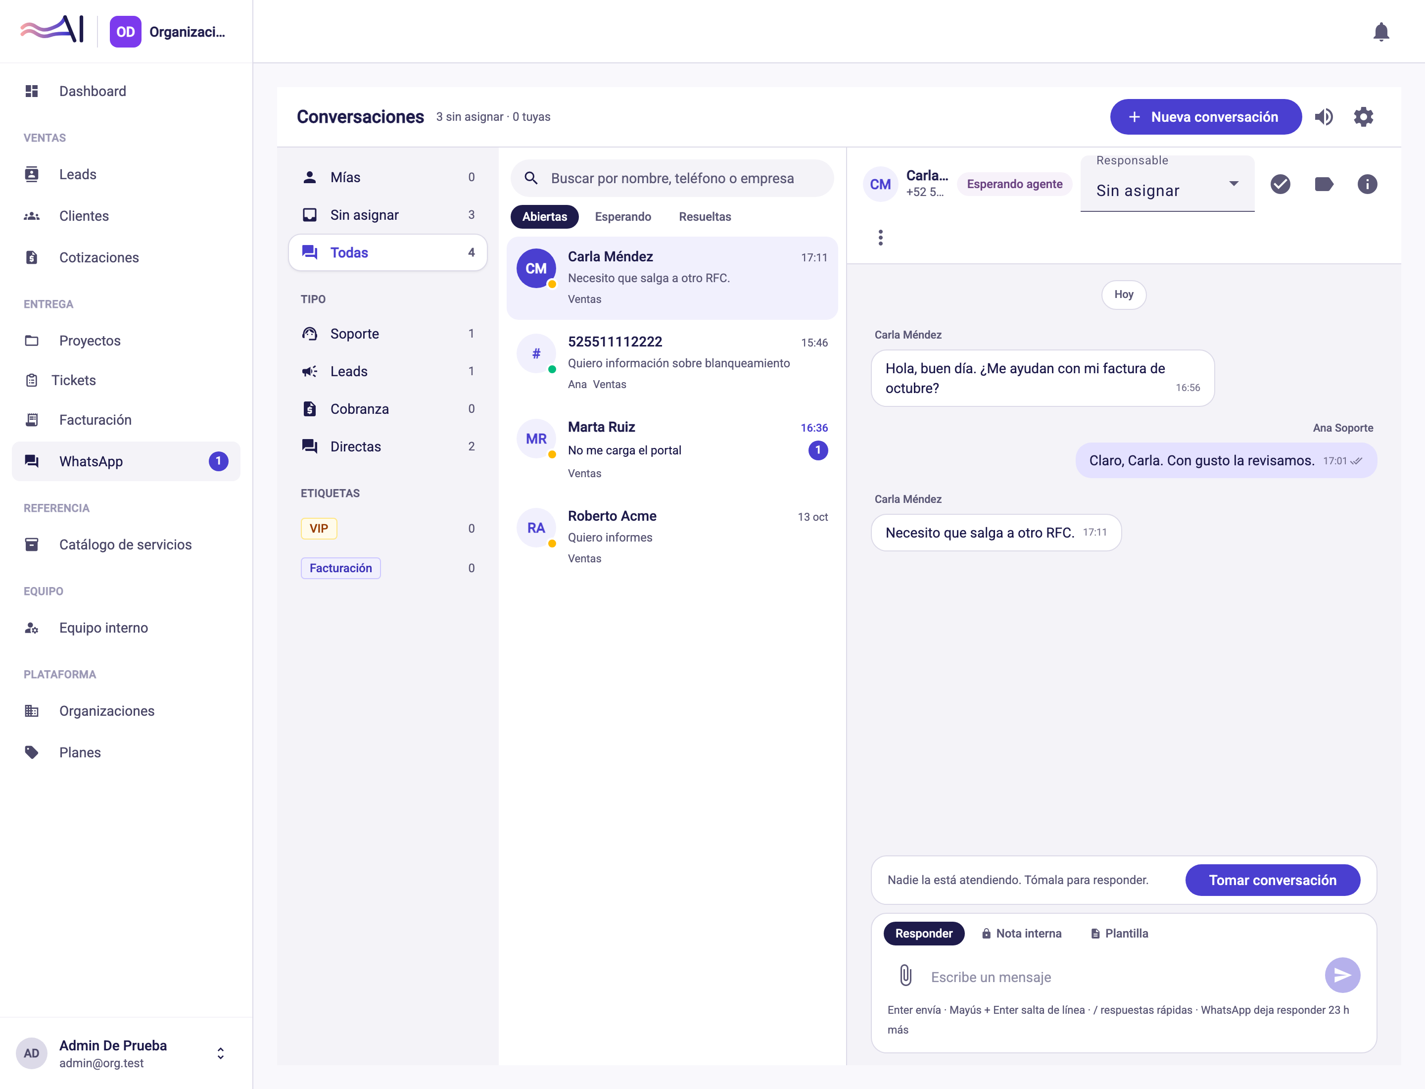This screenshot has width=1425, height=1089.
Task: Click the Equipo interno people icon
Action: (x=32, y=628)
